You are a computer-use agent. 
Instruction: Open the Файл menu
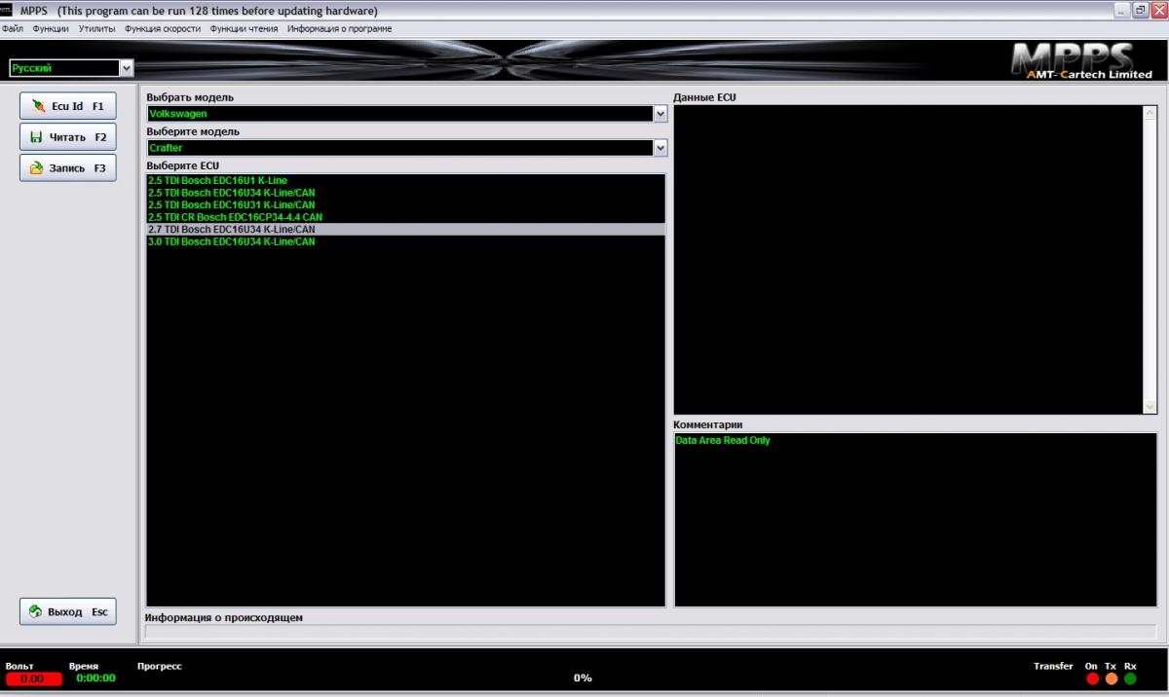13,28
